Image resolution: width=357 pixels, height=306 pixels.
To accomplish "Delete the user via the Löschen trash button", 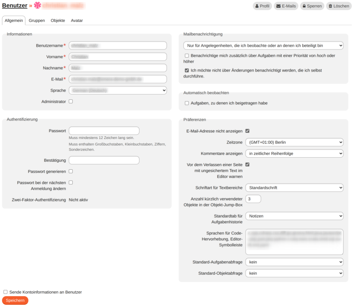I will pos(339,6).
